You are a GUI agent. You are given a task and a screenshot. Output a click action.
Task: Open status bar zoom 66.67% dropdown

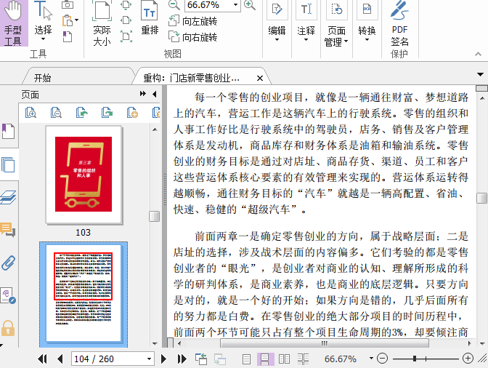click(x=371, y=359)
